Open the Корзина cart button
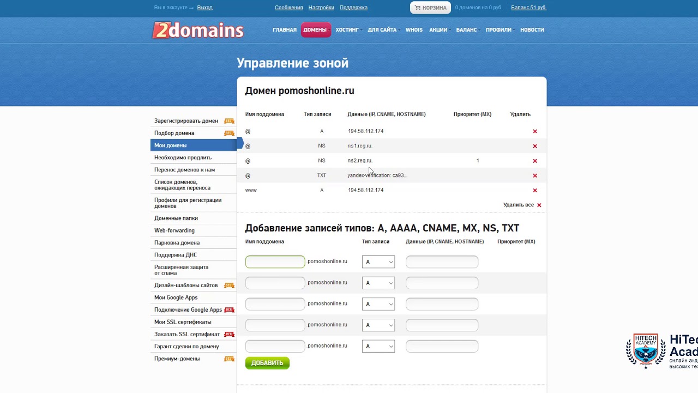Screen dimensions: 698x393 click(430, 8)
